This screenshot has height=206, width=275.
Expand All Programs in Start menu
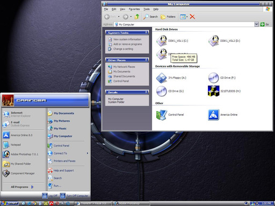coord(22,187)
